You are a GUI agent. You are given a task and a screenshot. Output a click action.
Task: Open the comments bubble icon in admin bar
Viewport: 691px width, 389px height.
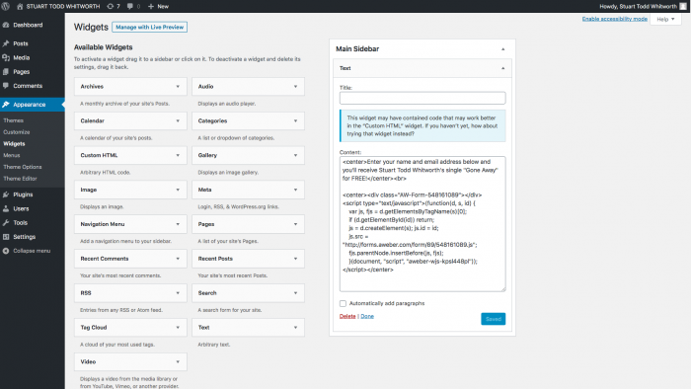pos(130,6)
